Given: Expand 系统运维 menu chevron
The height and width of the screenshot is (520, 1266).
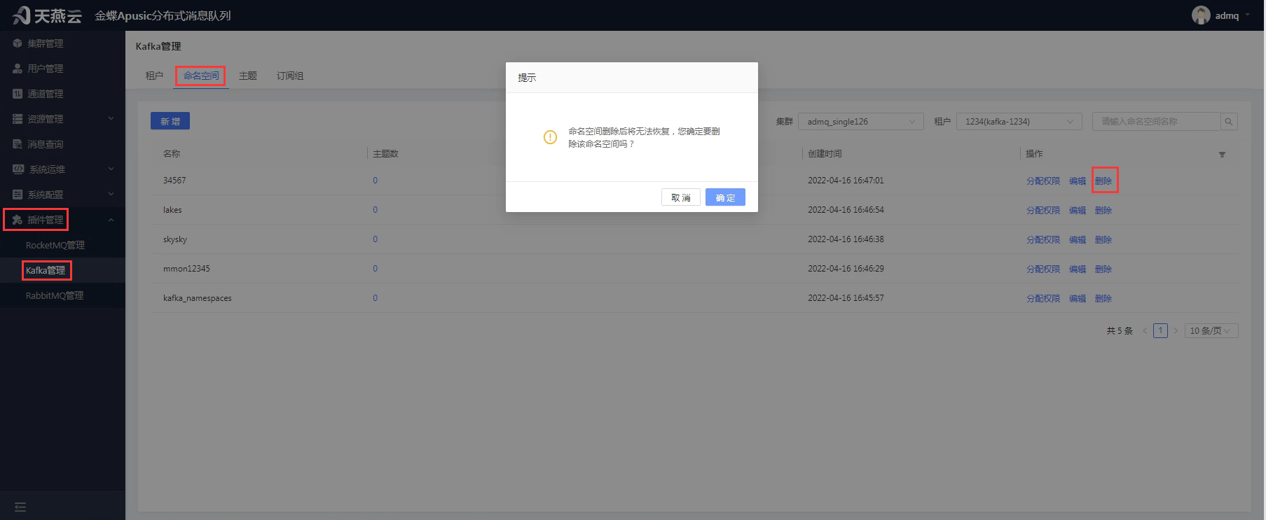Looking at the screenshot, I should coord(111,169).
